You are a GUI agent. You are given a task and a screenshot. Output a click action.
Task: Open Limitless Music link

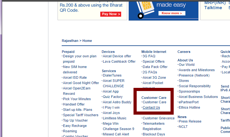coord(115,118)
